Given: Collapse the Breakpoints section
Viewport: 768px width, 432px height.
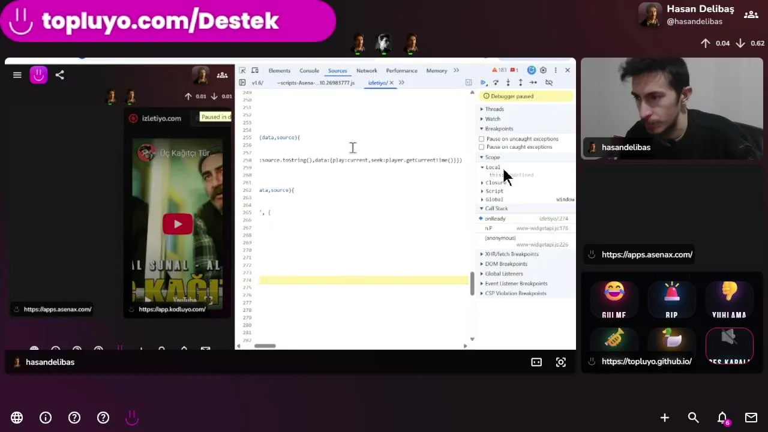Looking at the screenshot, I should 499,128.
